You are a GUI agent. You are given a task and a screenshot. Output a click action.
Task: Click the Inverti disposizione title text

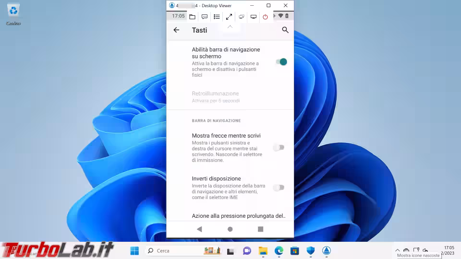coord(217,178)
